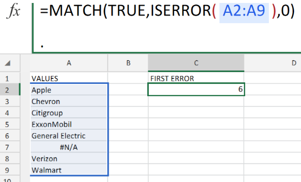Select the Walmart cell
301x182 pixels.
pyautogui.click(x=69, y=170)
